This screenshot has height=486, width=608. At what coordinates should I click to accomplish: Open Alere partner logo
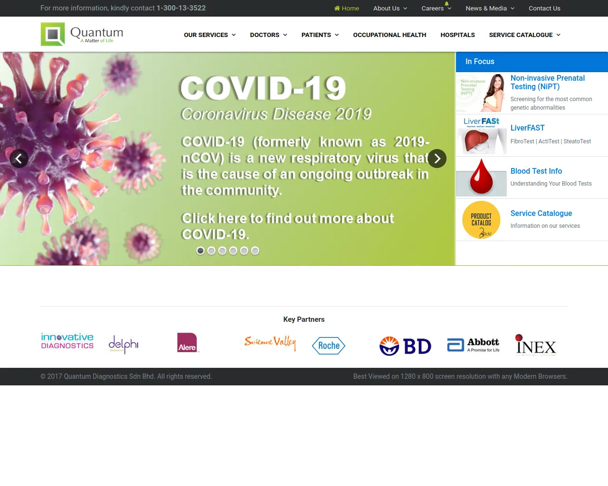click(188, 343)
